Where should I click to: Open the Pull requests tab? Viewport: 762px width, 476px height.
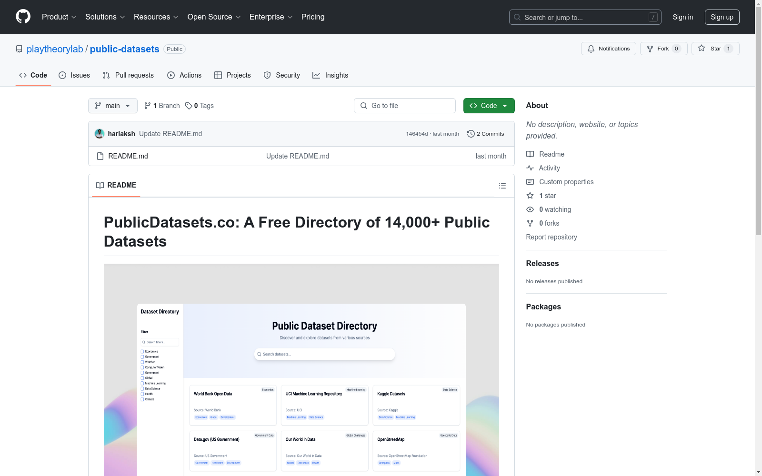[x=128, y=75]
